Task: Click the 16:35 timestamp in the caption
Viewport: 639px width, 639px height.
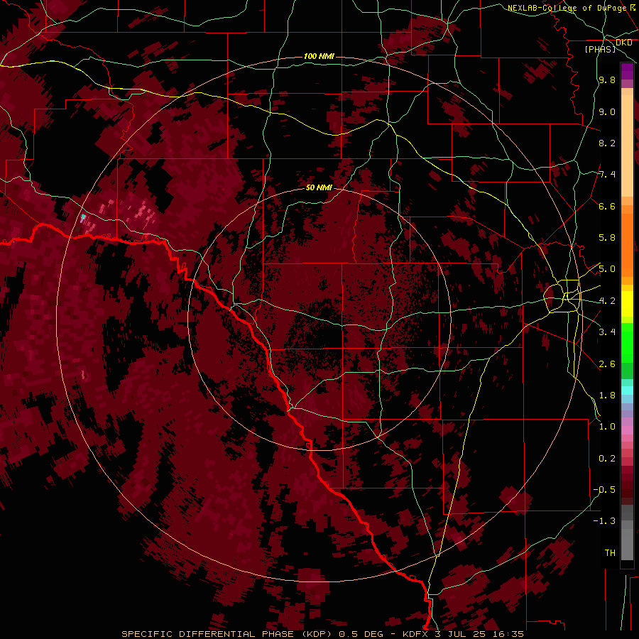Action: tap(509, 634)
